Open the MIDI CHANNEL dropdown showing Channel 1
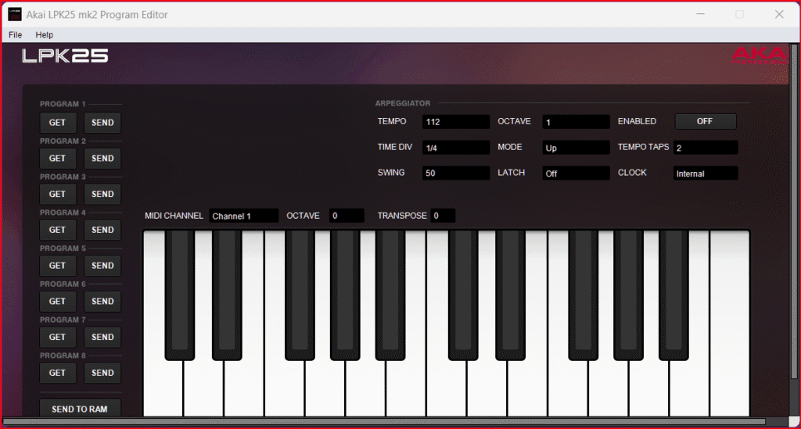The image size is (801, 429). (244, 216)
